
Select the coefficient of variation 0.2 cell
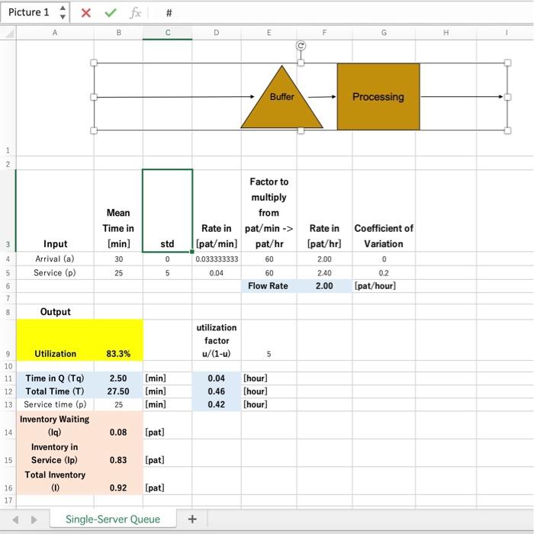tap(384, 273)
